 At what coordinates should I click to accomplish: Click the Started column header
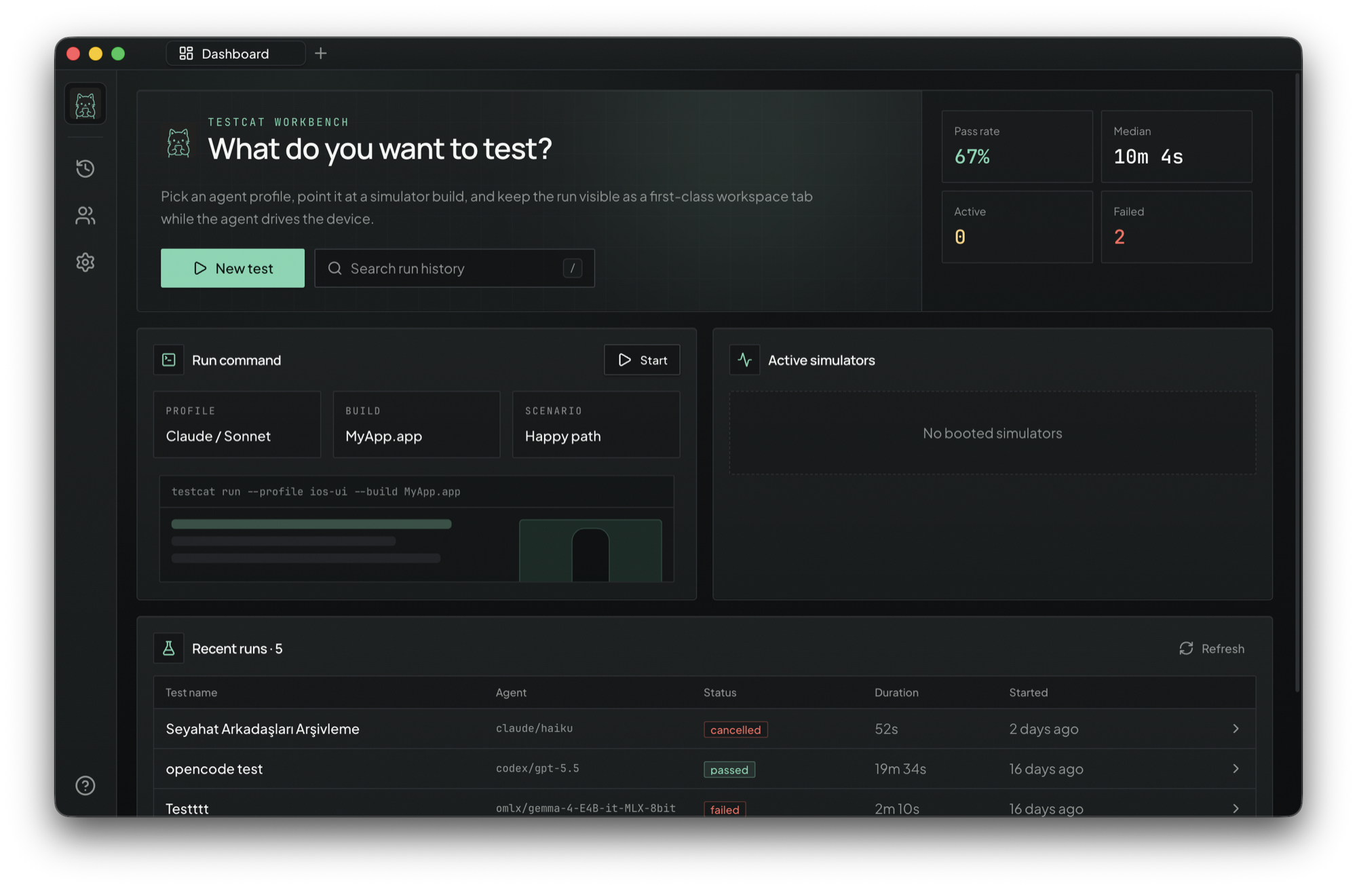click(x=1029, y=693)
